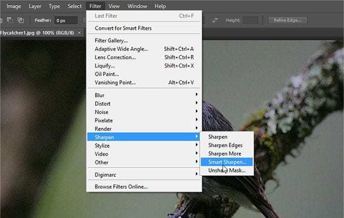This screenshot has width=344, height=218.
Task: Apply the basic Sharpen filter in the submenu
Action: coord(227,137)
